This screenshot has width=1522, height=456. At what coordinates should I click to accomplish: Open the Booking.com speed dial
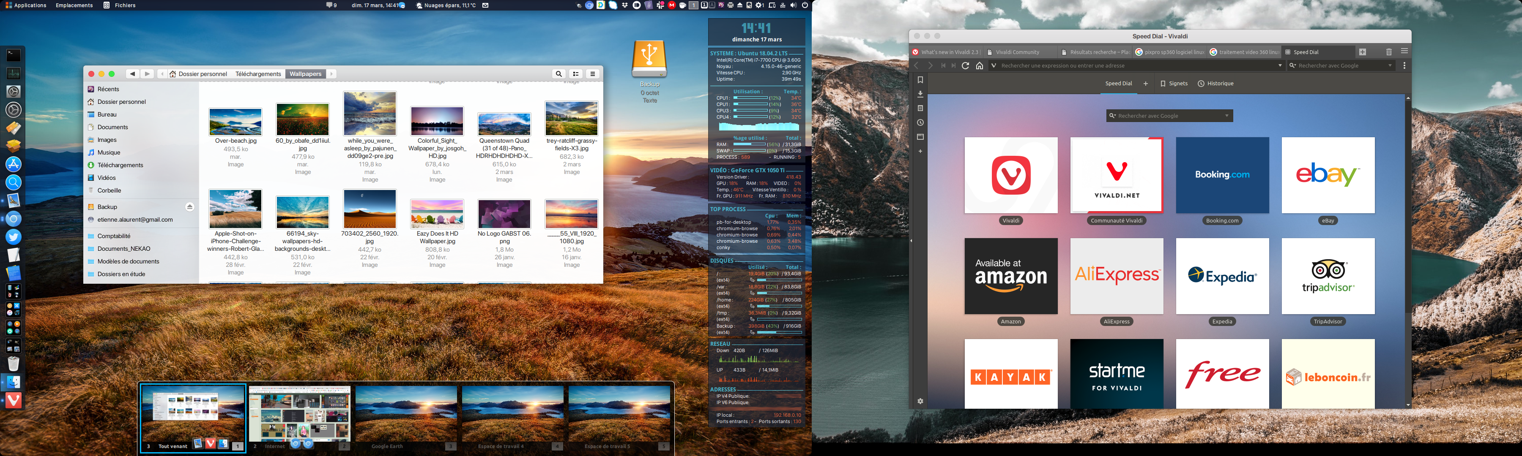[x=1222, y=175]
